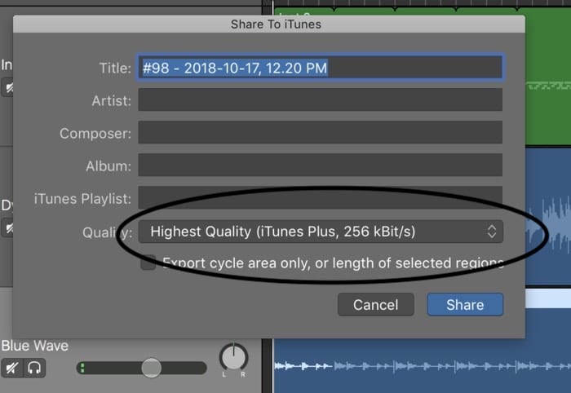
Task: Mute the Blue Wave track
Action: (x=12, y=368)
